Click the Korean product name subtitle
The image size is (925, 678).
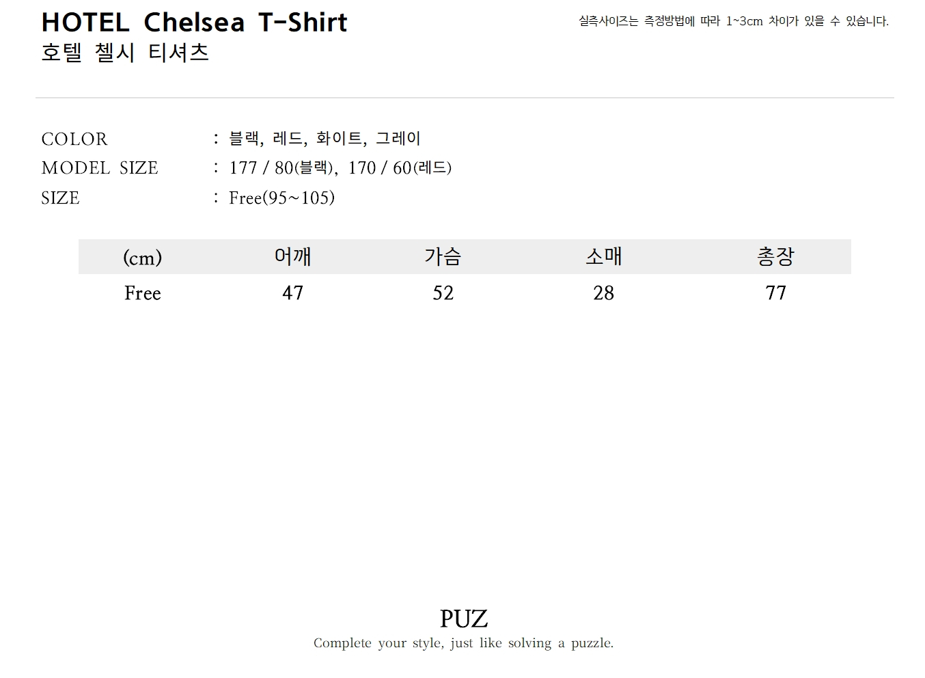[x=125, y=53]
